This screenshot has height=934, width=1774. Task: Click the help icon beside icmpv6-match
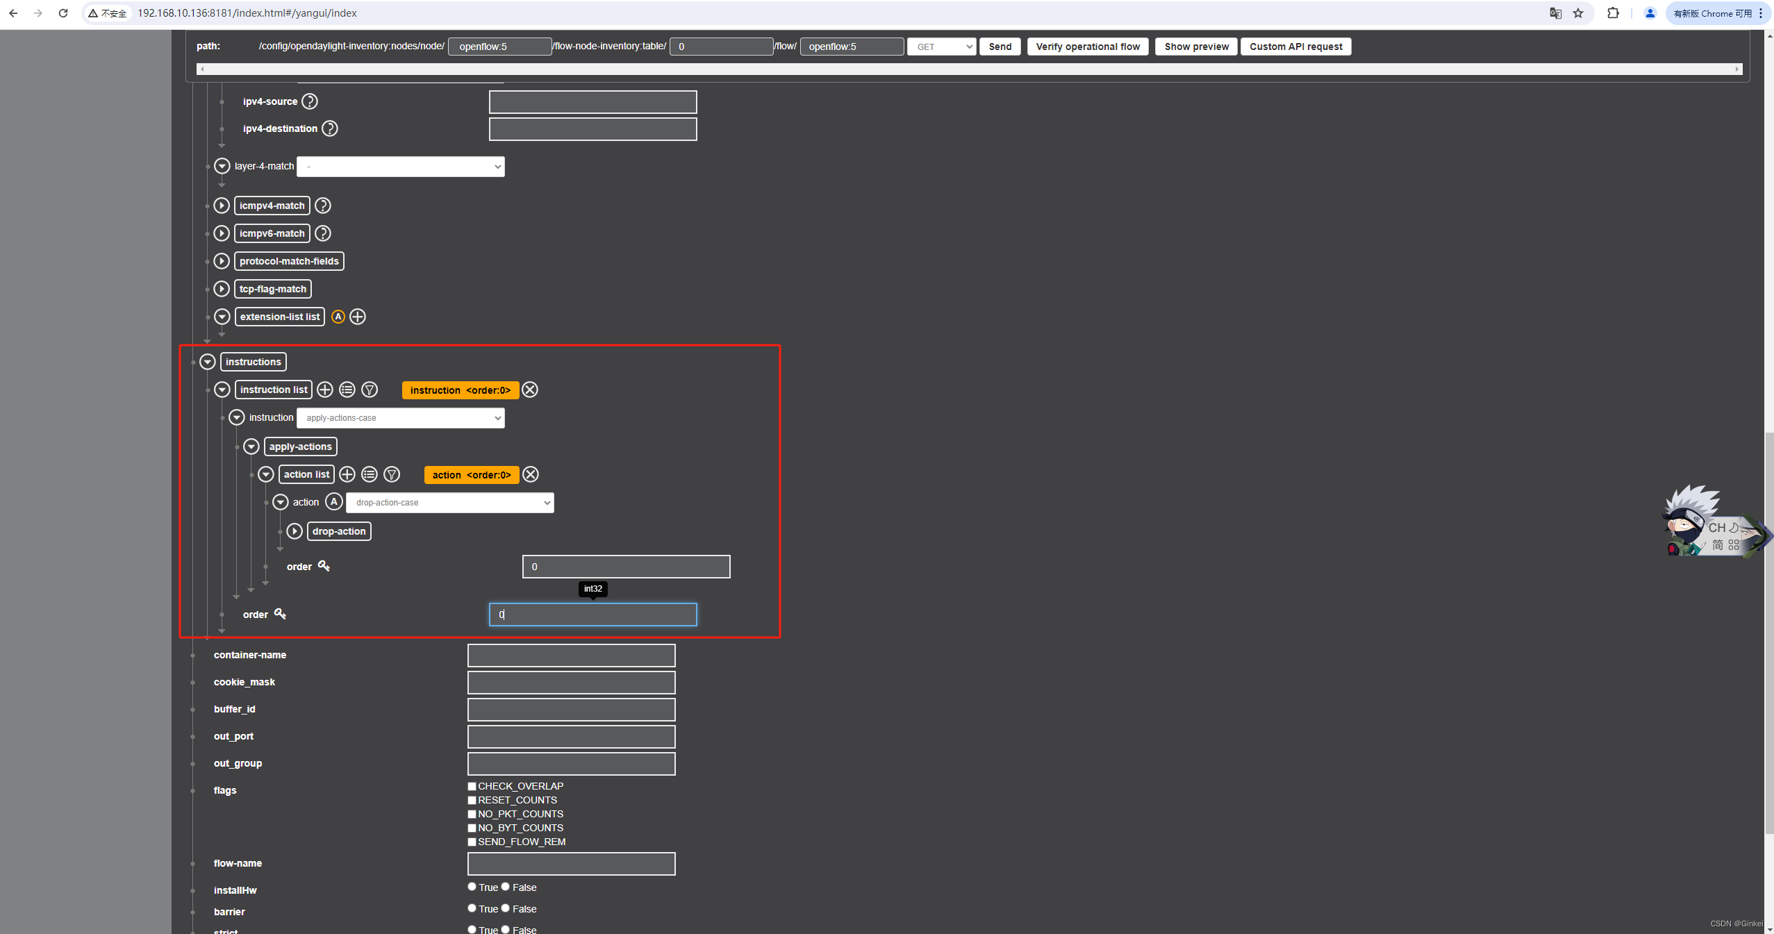coord(323,233)
